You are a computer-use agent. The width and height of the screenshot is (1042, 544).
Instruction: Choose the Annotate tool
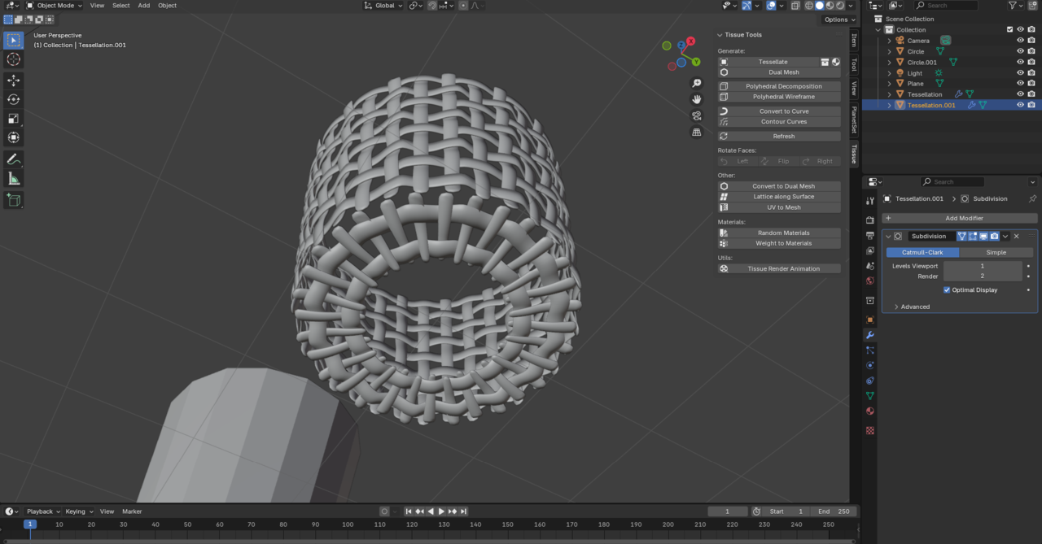click(14, 159)
